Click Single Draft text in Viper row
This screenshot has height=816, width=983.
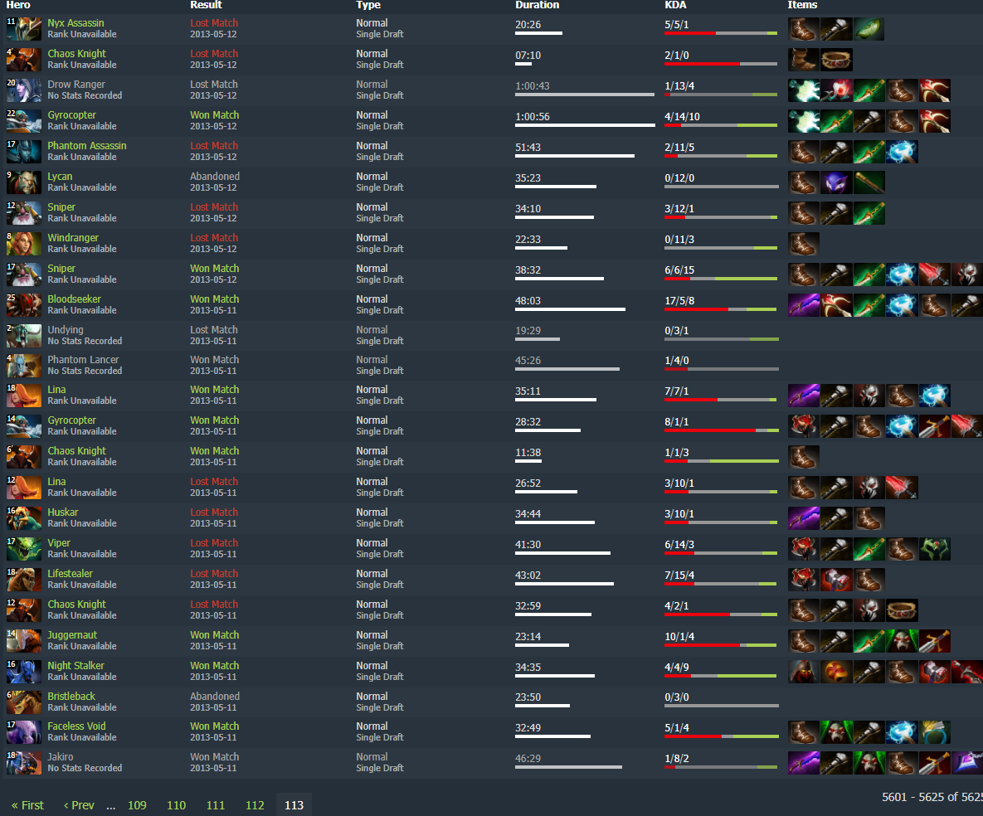(380, 554)
